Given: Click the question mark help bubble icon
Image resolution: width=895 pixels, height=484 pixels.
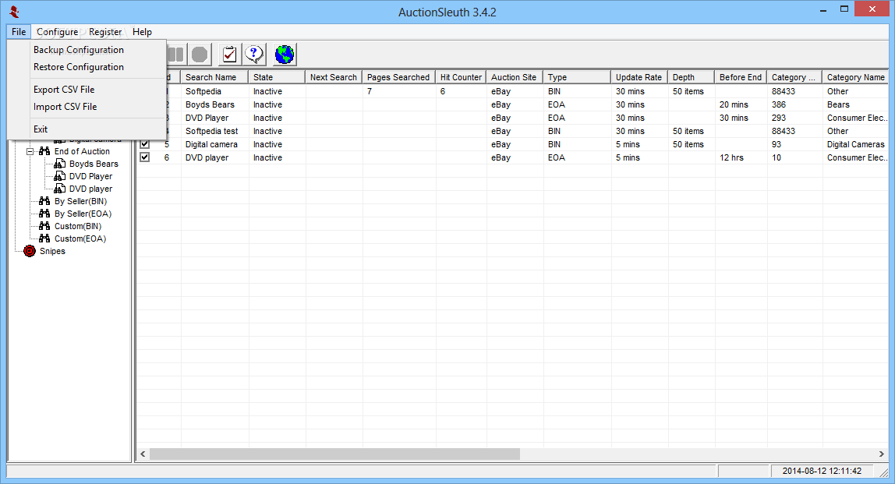Looking at the screenshot, I should (x=254, y=55).
